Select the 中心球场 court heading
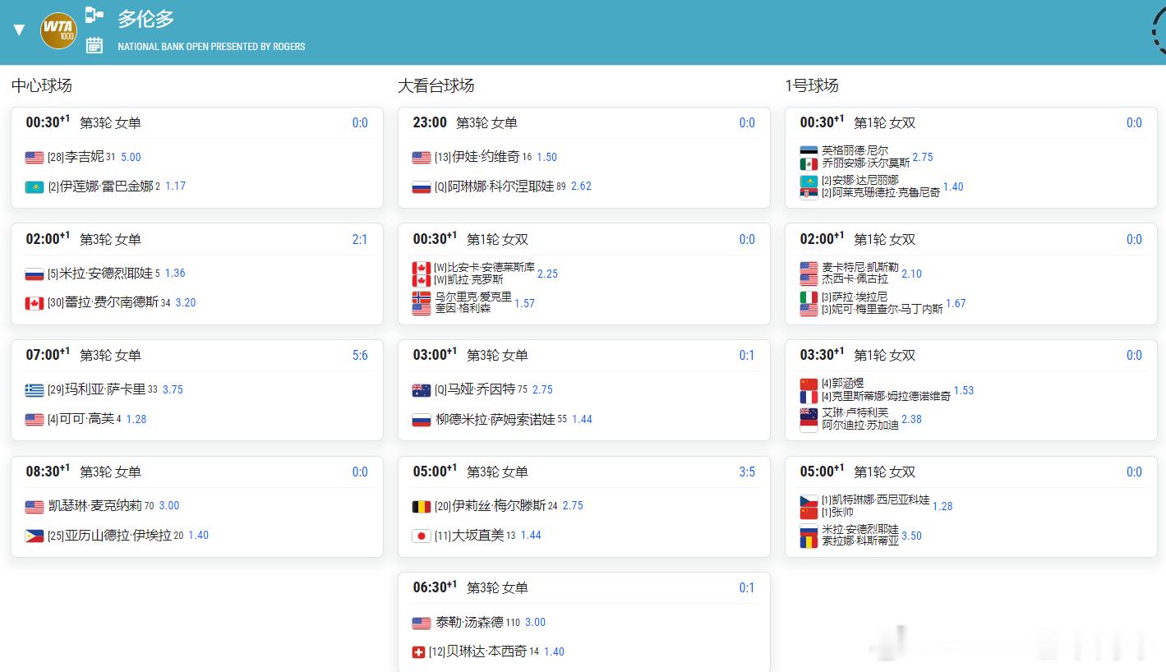 click(x=42, y=85)
